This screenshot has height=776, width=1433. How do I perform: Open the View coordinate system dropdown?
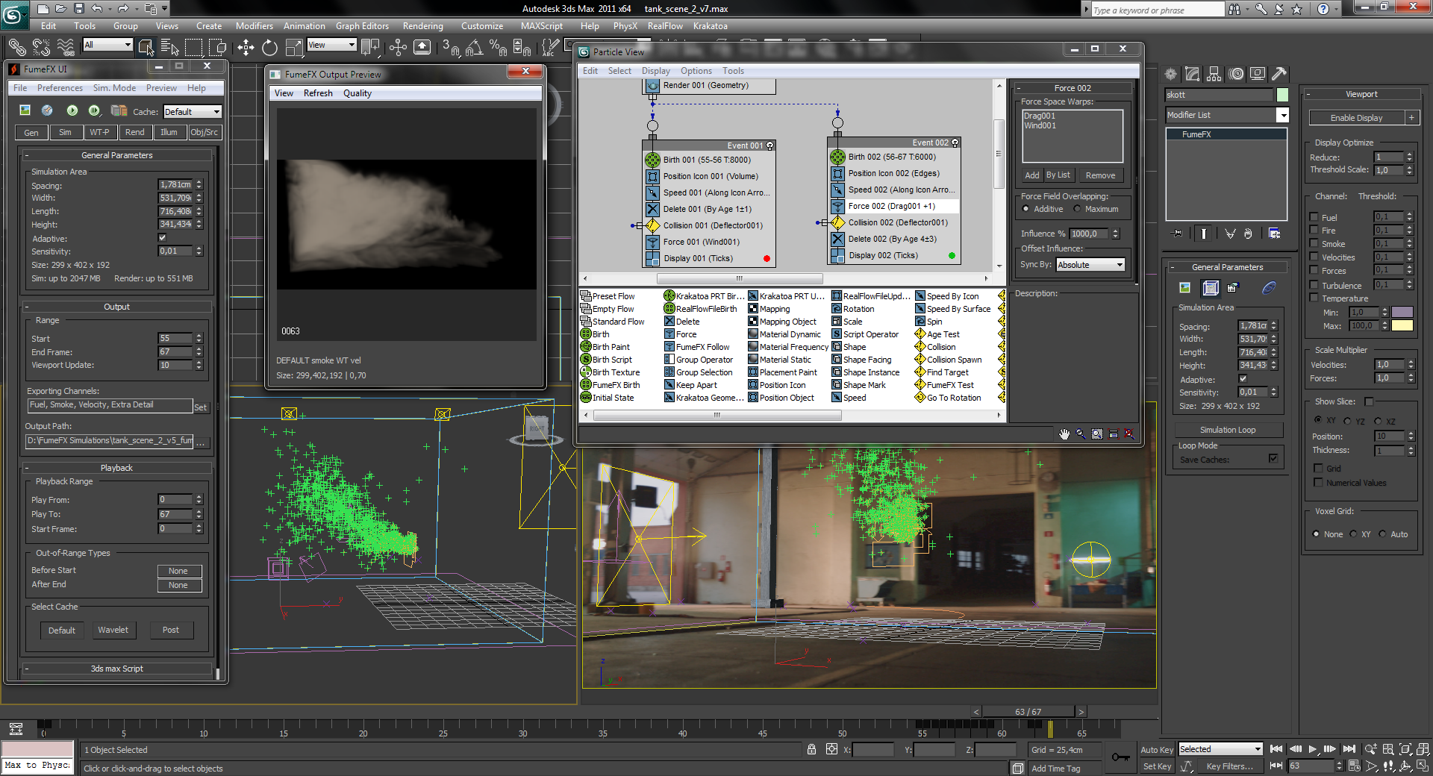(x=331, y=45)
